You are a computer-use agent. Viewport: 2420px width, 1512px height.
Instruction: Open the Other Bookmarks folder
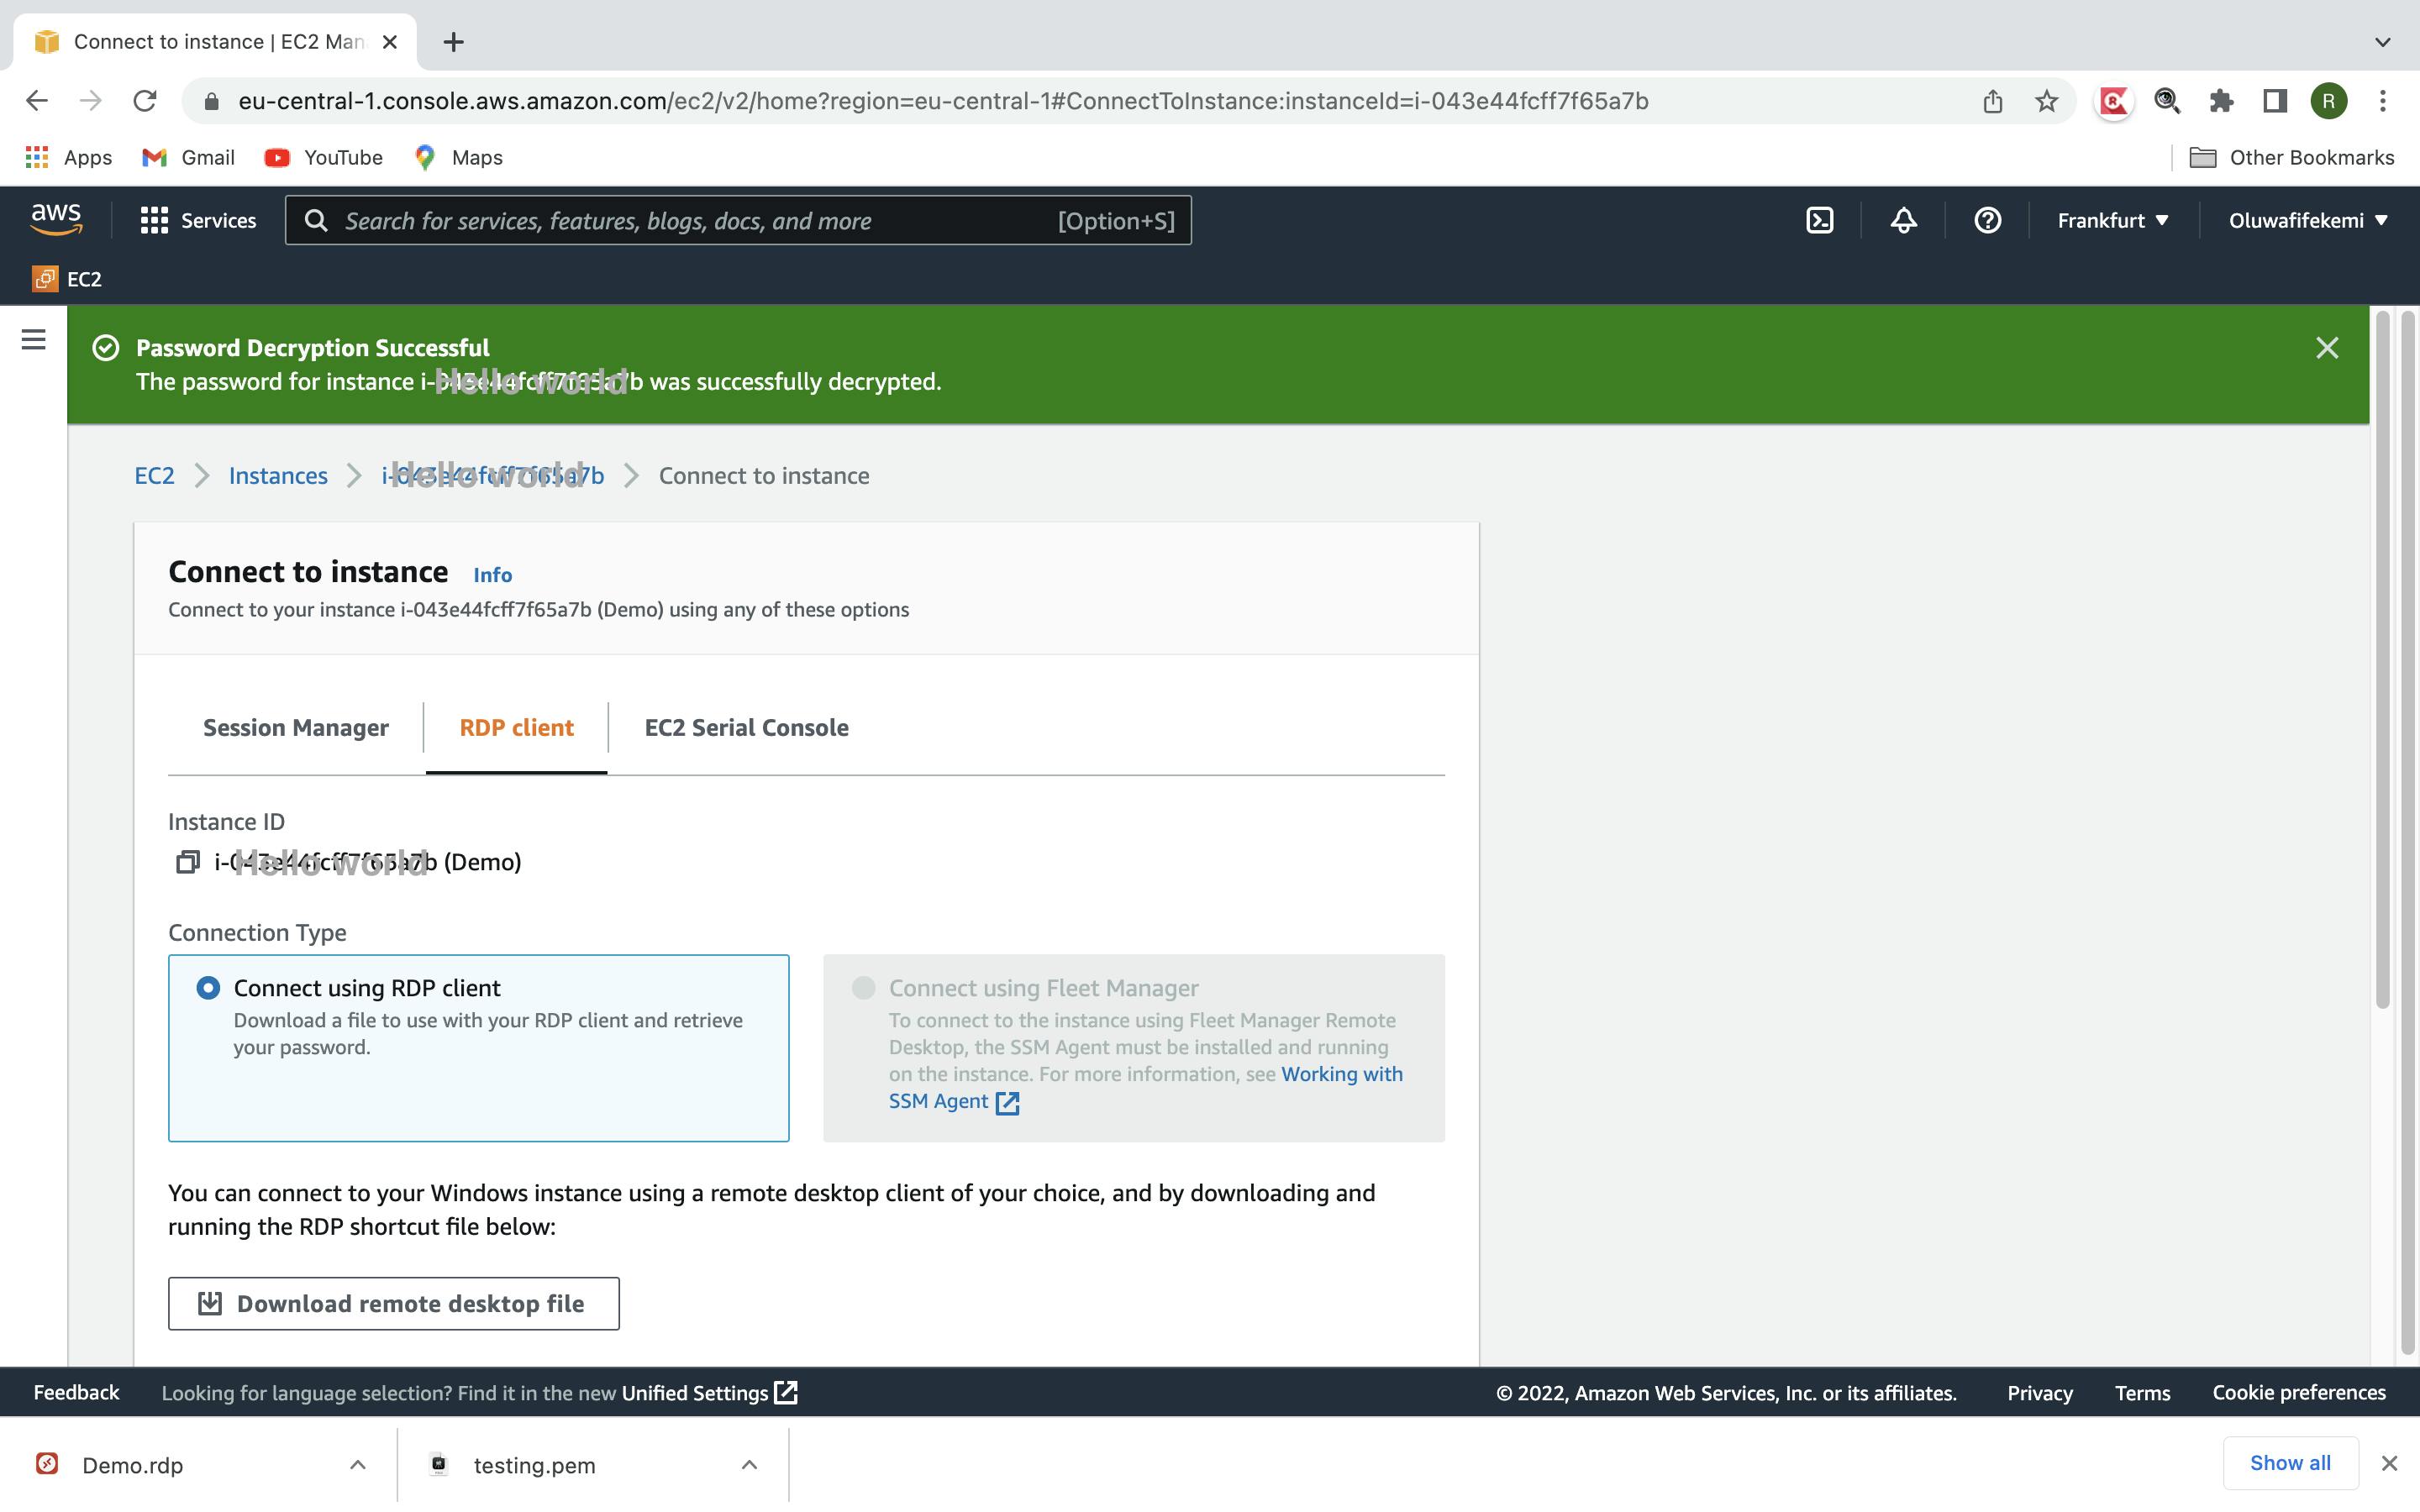pyautogui.click(x=2291, y=157)
